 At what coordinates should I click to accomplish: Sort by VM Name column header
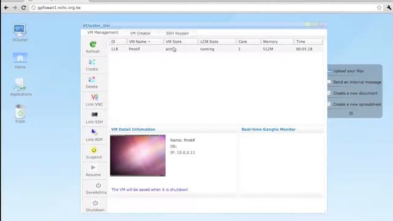[x=145, y=42]
